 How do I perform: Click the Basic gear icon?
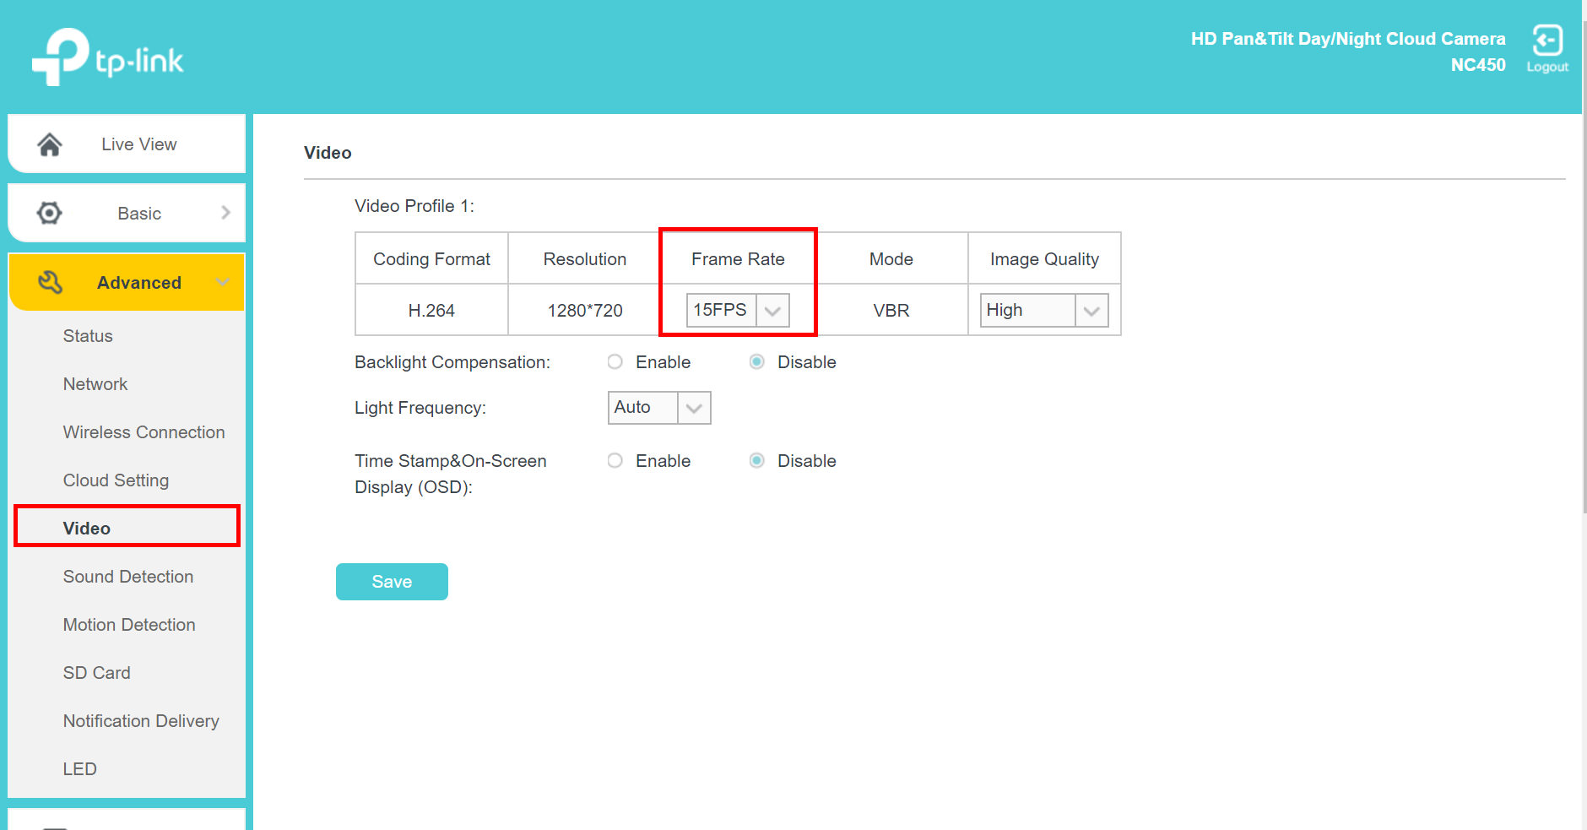tap(50, 213)
